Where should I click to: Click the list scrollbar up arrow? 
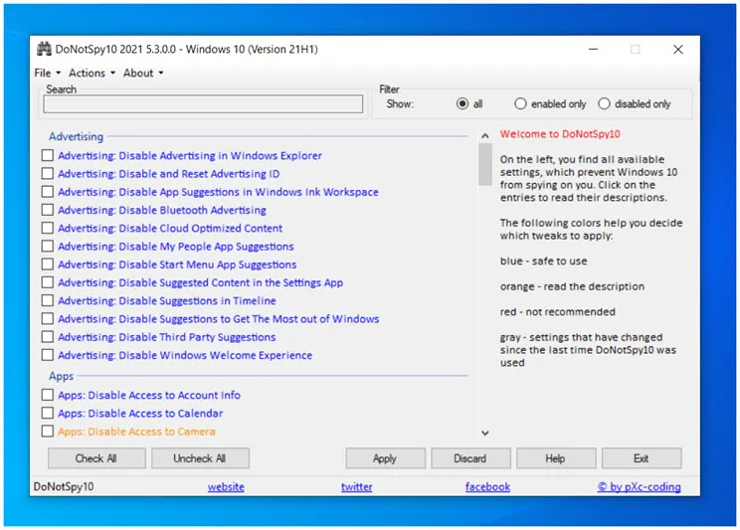pos(484,136)
